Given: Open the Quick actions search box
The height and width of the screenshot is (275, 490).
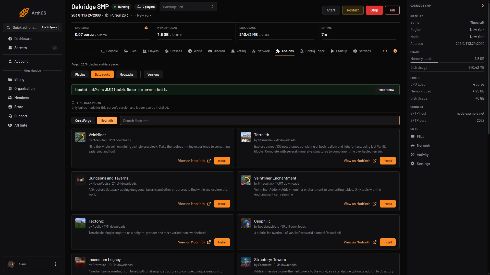Looking at the screenshot, I should coord(32,28).
